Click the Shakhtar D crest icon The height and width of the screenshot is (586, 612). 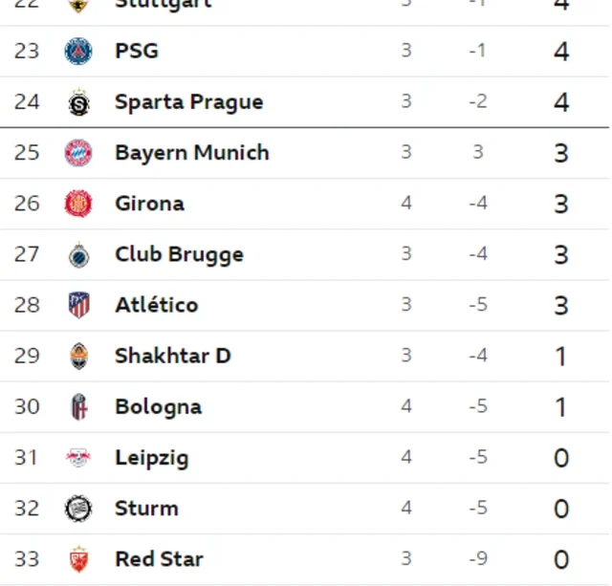[x=78, y=357]
